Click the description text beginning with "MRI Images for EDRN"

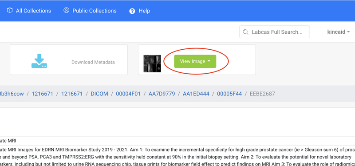click(x=177, y=157)
